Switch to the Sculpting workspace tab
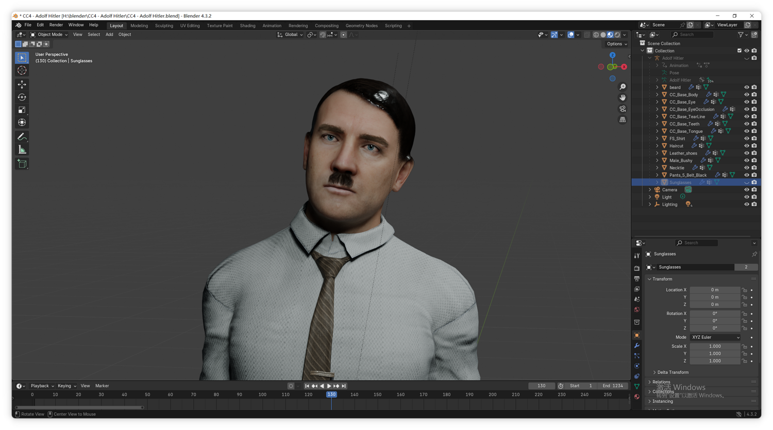This screenshot has width=773, height=430. coord(164,26)
